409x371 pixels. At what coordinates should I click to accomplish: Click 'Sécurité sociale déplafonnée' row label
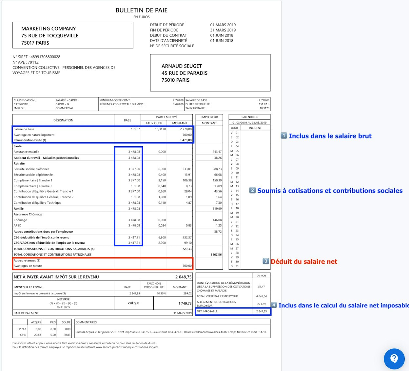[33, 175]
